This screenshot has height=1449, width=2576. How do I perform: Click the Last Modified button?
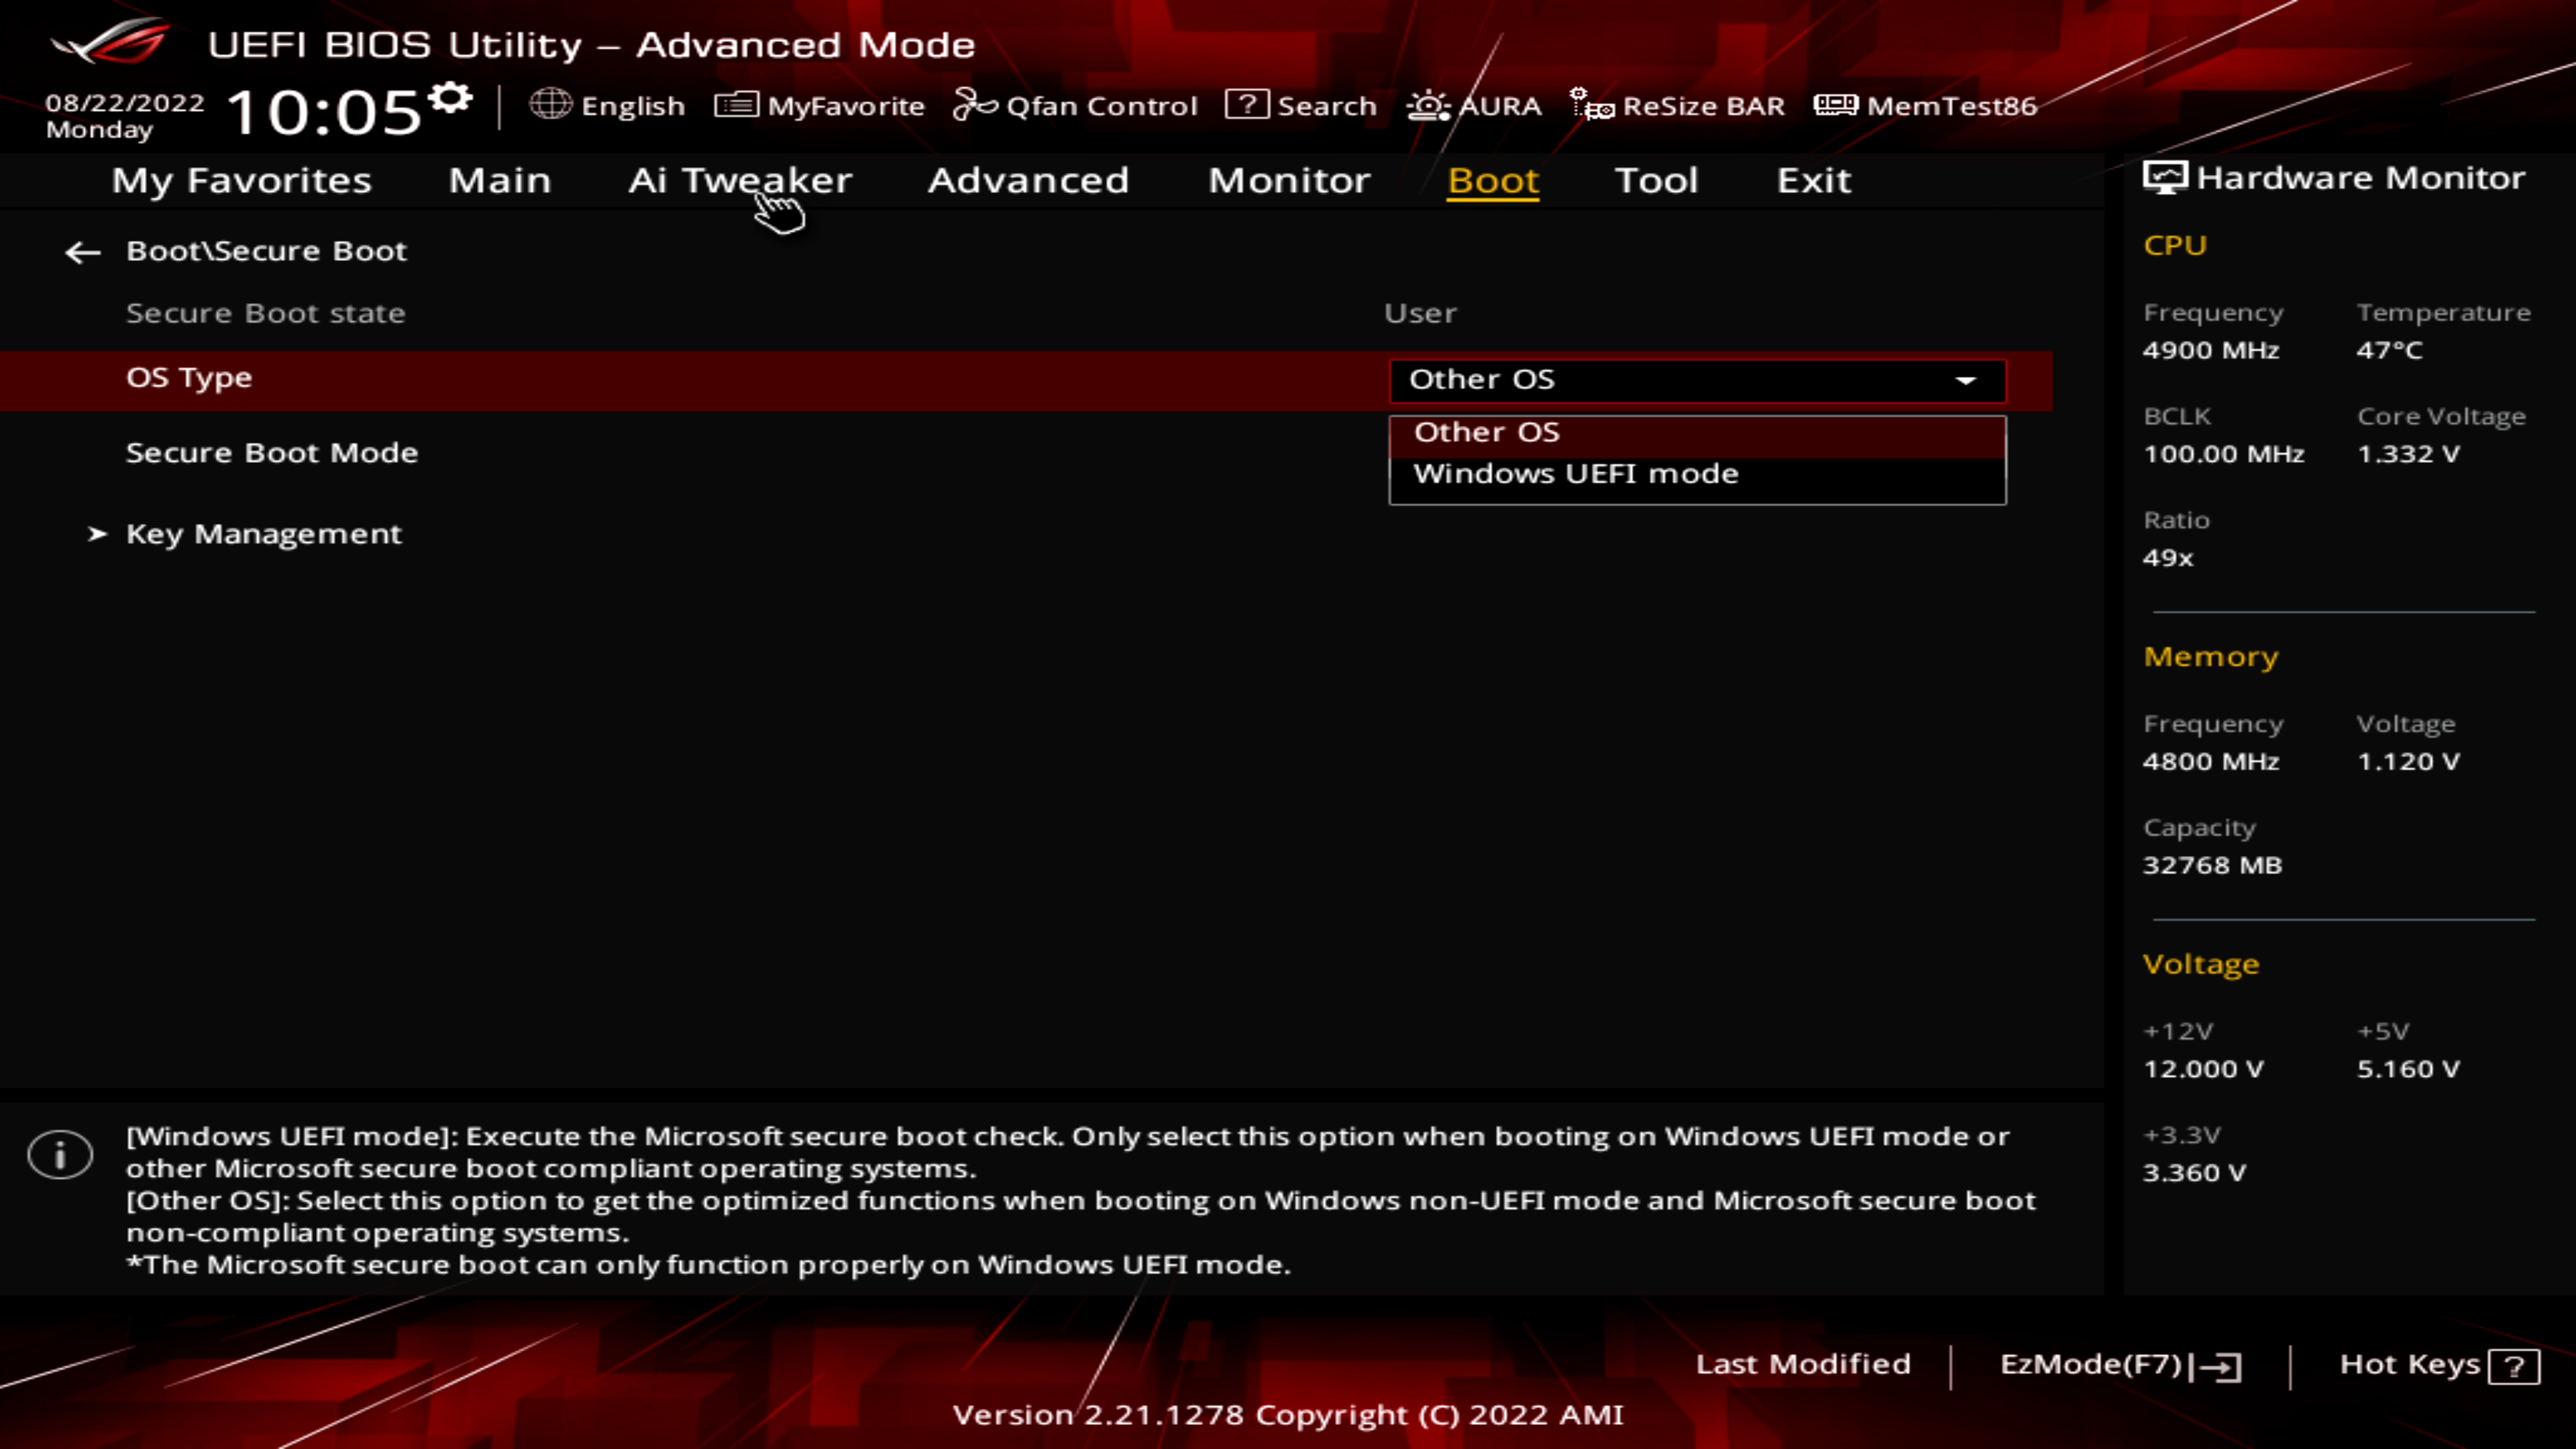pyautogui.click(x=1803, y=1362)
